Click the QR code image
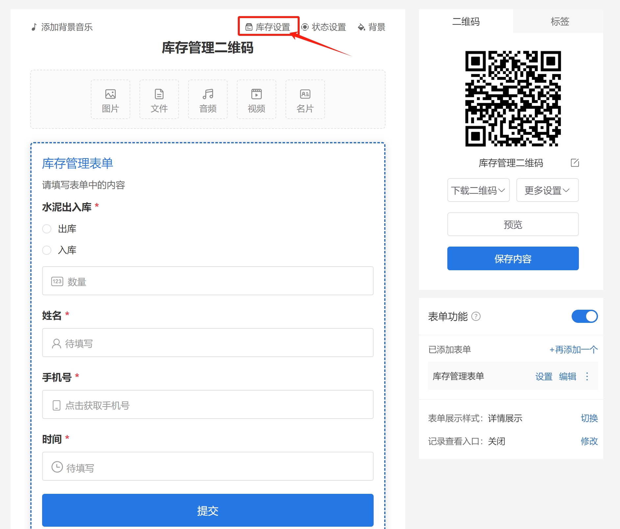 pyautogui.click(x=513, y=99)
